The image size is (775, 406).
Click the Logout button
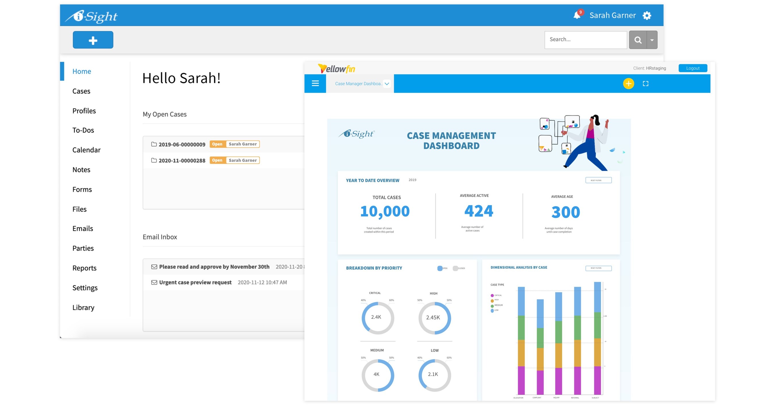[693, 68]
